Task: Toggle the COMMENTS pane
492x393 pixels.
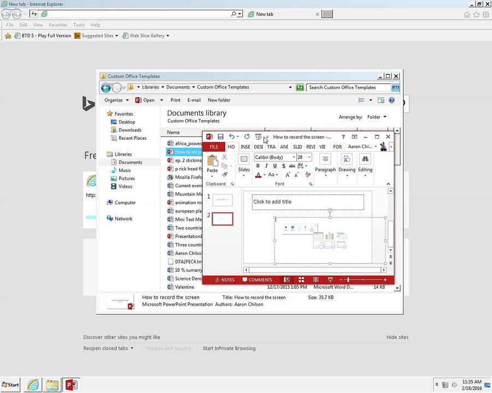Action: (x=257, y=280)
